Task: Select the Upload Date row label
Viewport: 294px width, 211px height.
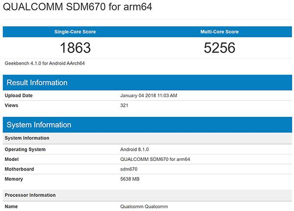Action: [x=19, y=95]
